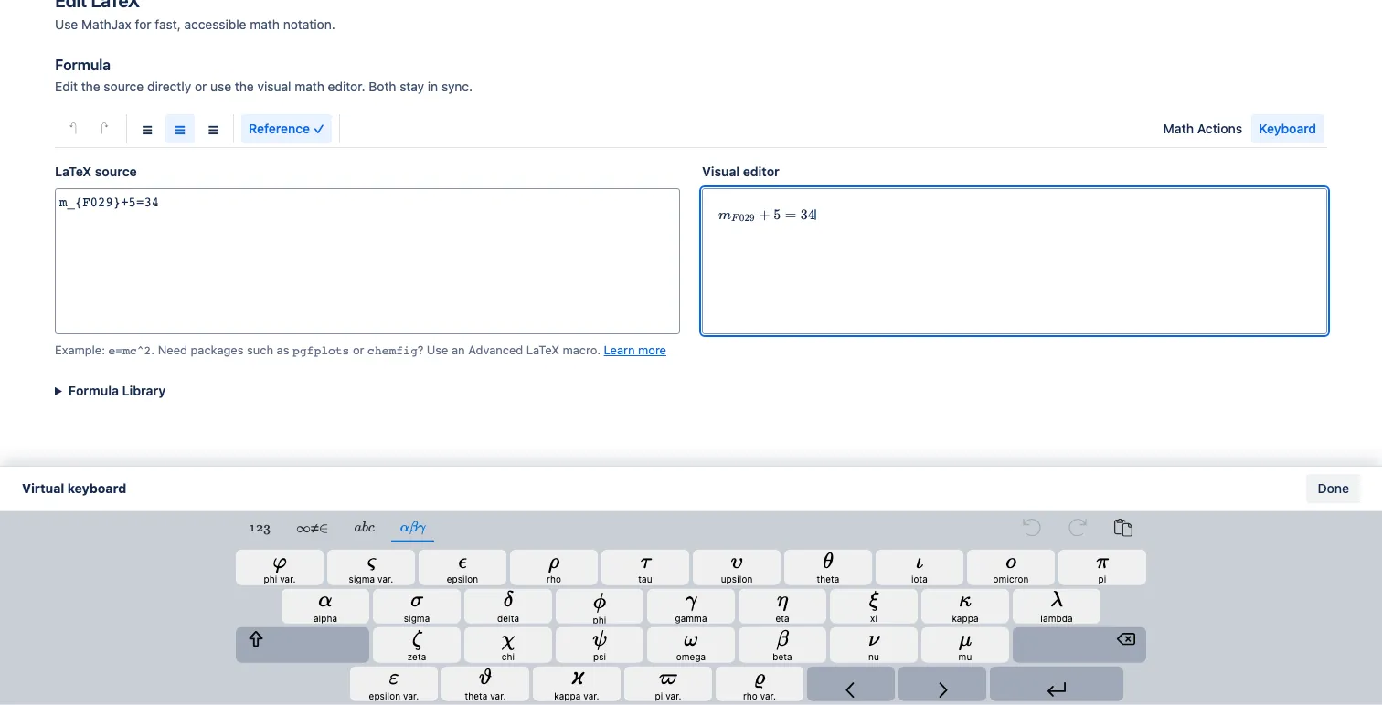Align formula right

(213, 130)
